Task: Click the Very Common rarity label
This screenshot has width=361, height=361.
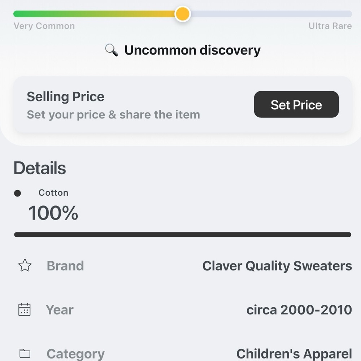Action: pyautogui.click(x=44, y=26)
